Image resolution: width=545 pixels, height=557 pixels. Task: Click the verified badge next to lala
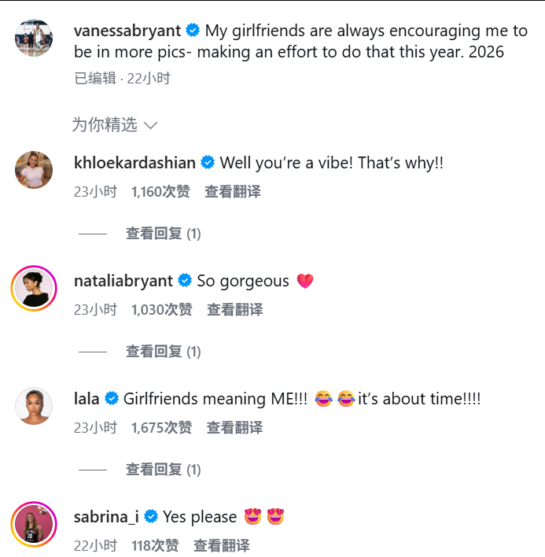pos(112,399)
